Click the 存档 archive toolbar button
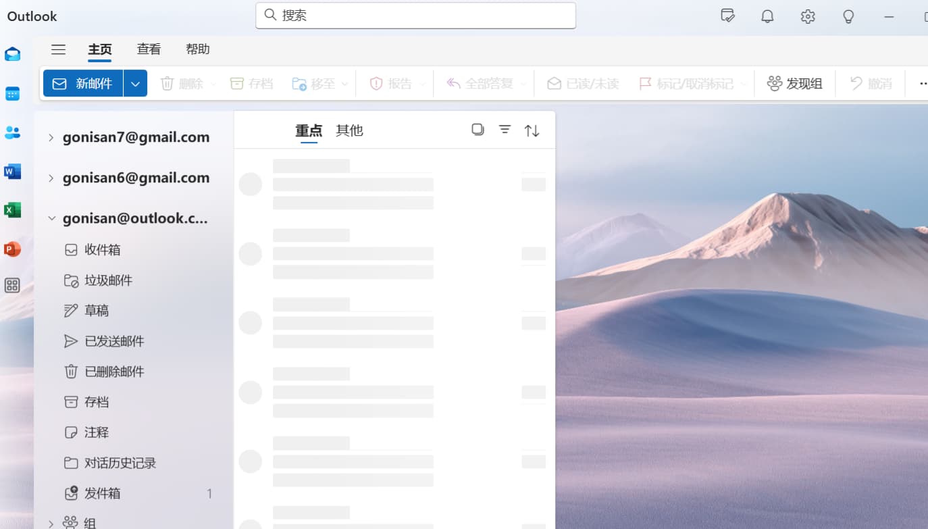Viewport: 928px width, 529px height. [251, 84]
